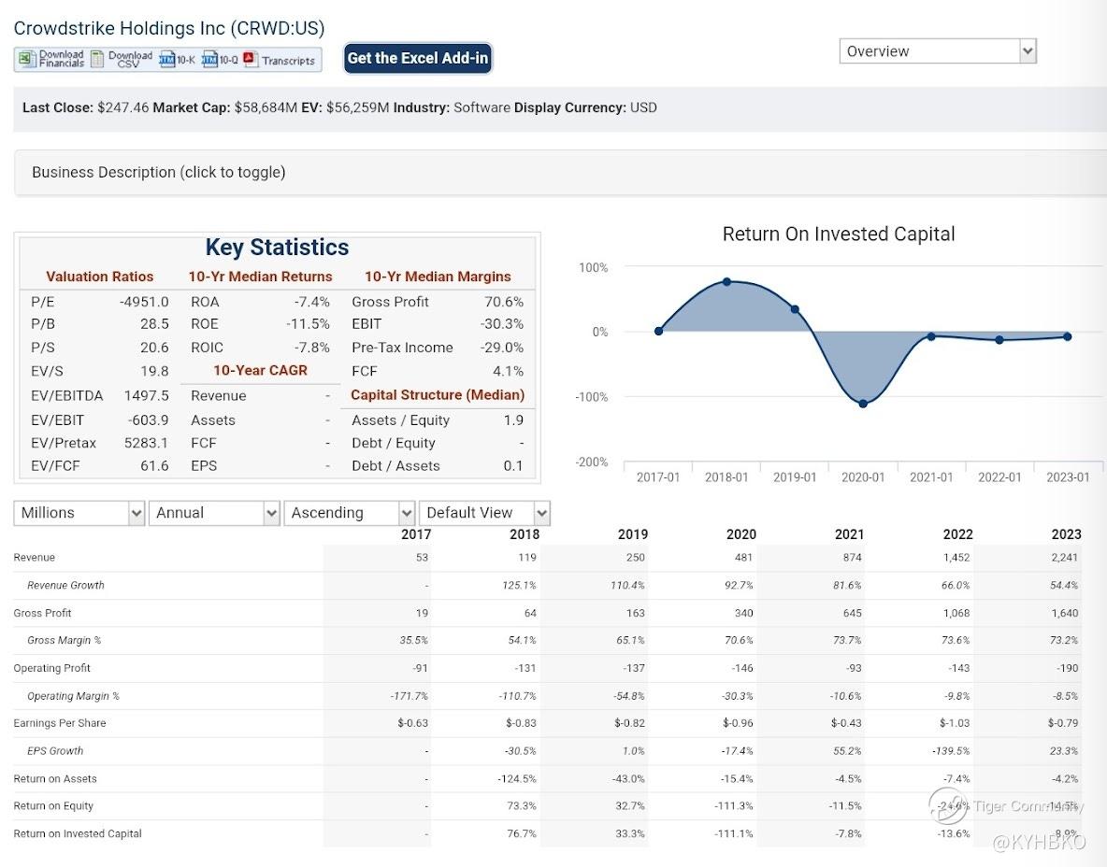Open the Overview view dropdown
This screenshot has width=1107, height=867.
tap(938, 51)
